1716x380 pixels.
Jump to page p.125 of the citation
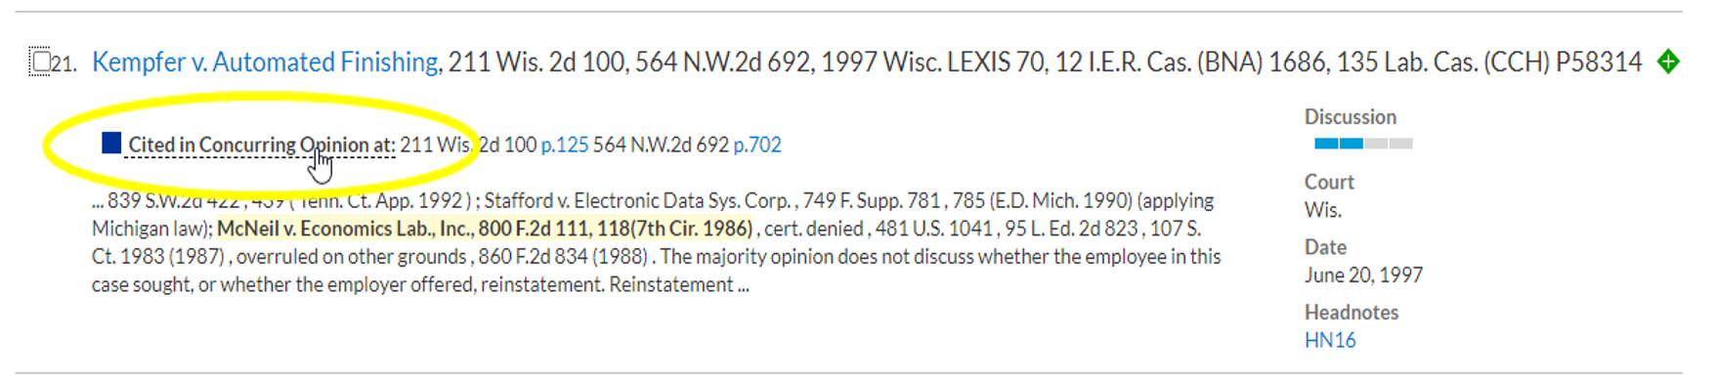pos(565,145)
